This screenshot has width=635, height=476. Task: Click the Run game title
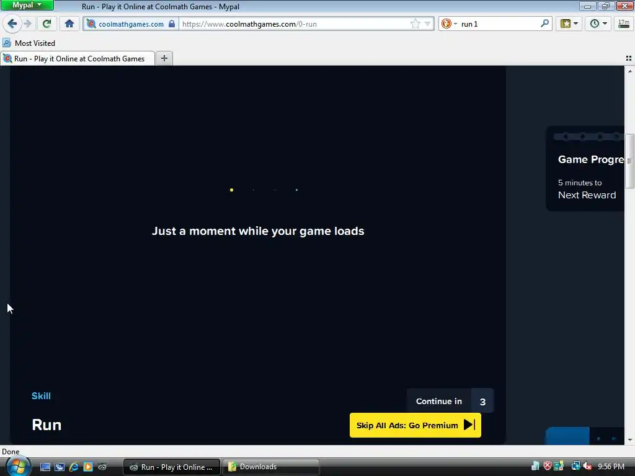click(47, 425)
